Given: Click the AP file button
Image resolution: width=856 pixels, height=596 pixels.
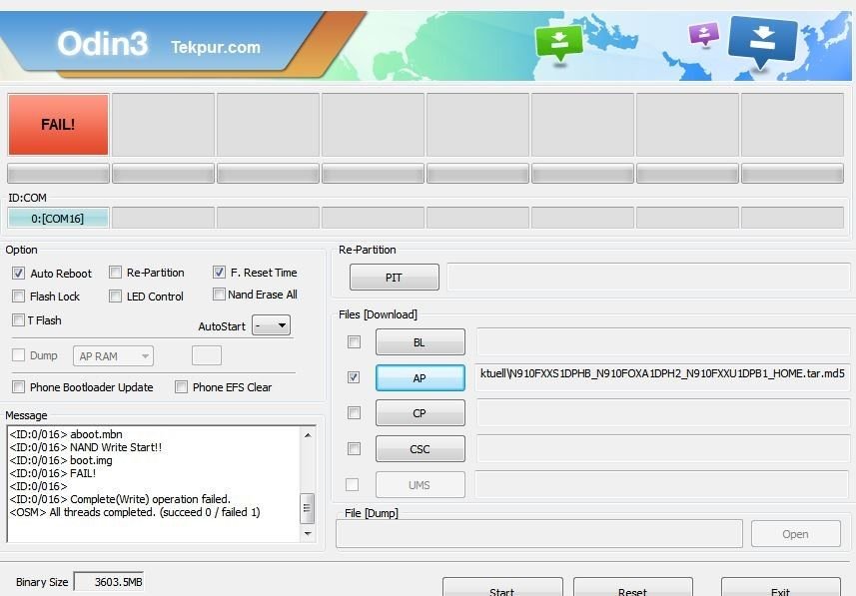Looking at the screenshot, I should pyautogui.click(x=421, y=377).
